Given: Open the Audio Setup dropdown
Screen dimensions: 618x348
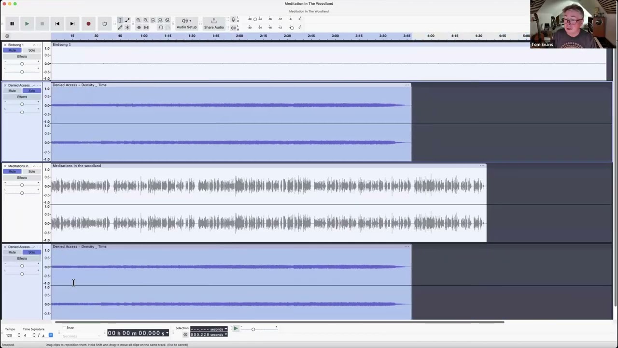Looking at the screenshot, I should tap(186, 23).
